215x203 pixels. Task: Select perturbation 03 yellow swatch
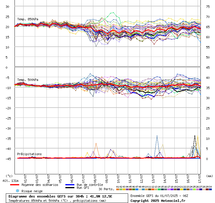tap(124, 189)
